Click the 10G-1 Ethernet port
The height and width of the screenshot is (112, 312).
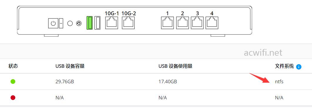[112, 23]
